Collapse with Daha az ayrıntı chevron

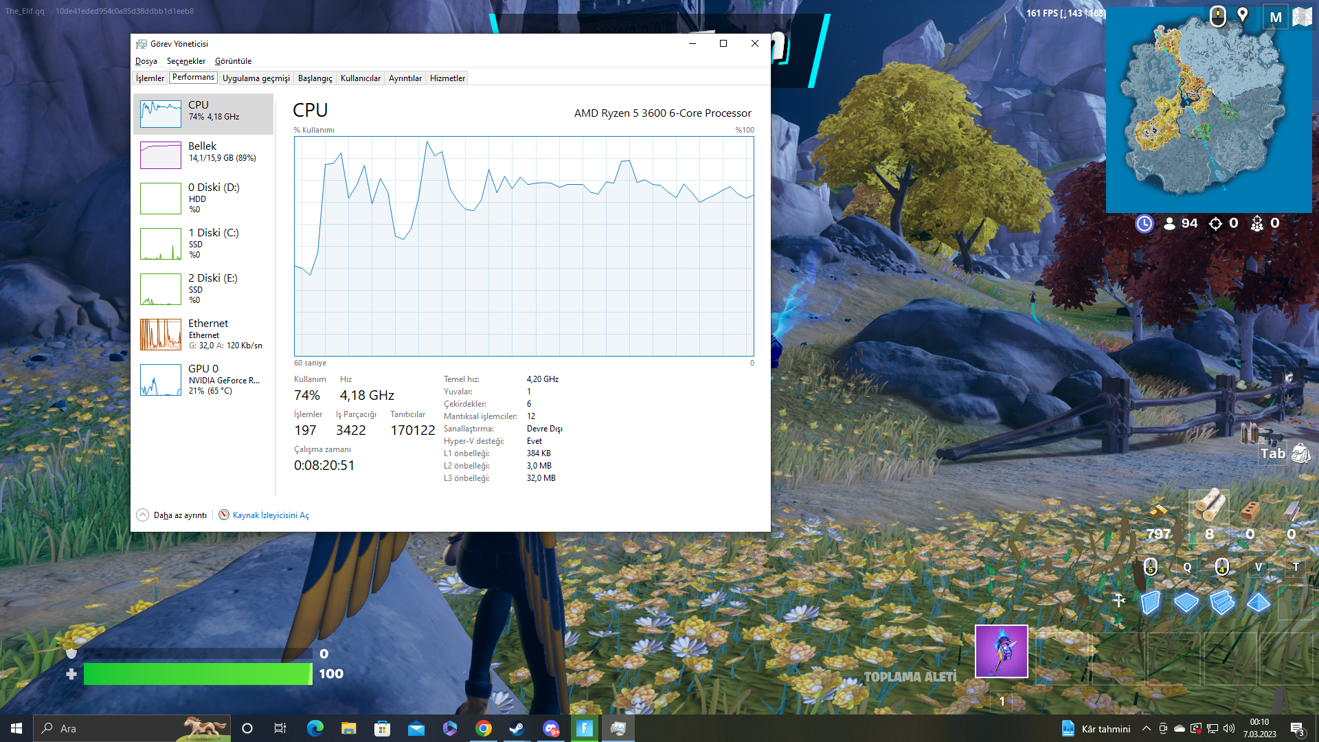coord(143,515)
